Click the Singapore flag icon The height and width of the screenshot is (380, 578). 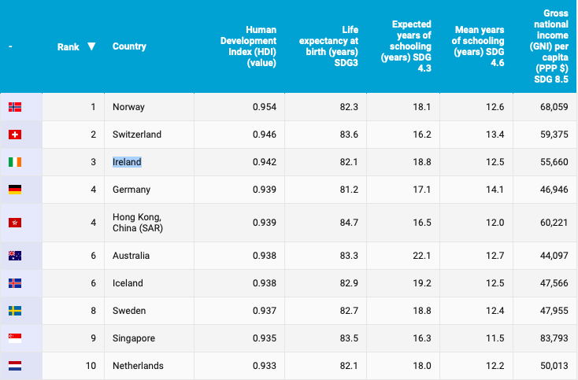15,338
